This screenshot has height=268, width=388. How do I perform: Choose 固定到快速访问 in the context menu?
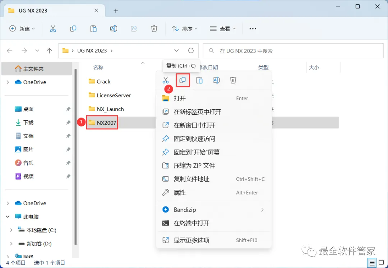coord(214,139)
